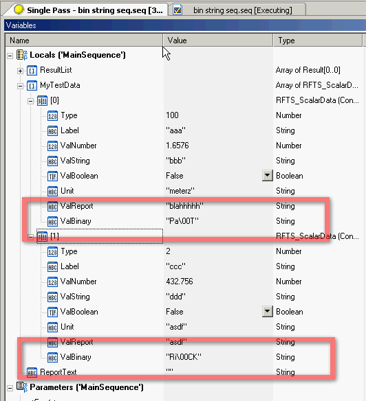Click the Name column header
The height and width of the screenshot is (401, 366).
click(x=84, y=41)
